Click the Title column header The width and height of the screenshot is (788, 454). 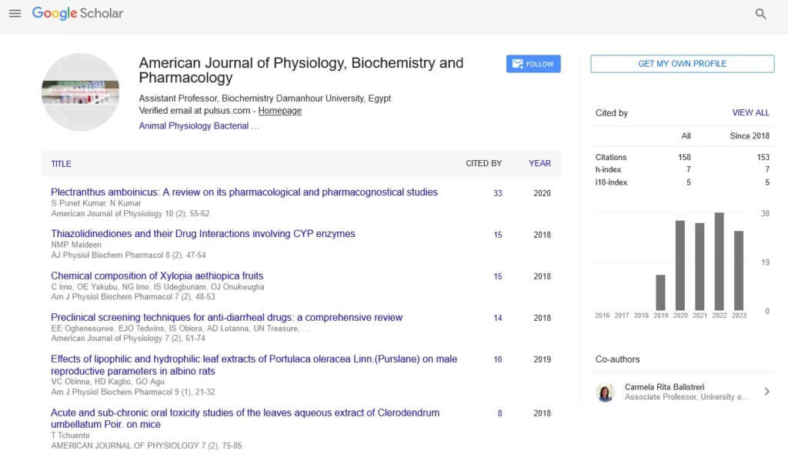(61, 164)
